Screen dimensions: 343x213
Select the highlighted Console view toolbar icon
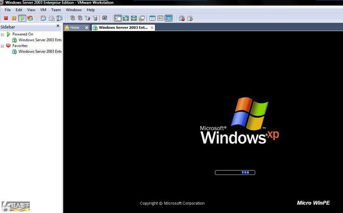[169, 18]
